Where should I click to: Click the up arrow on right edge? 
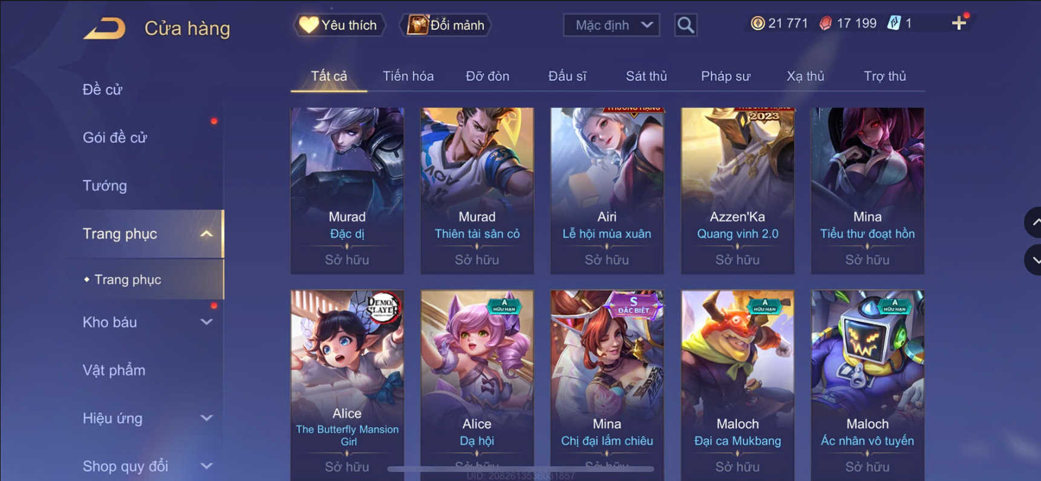click(1033, 222)
